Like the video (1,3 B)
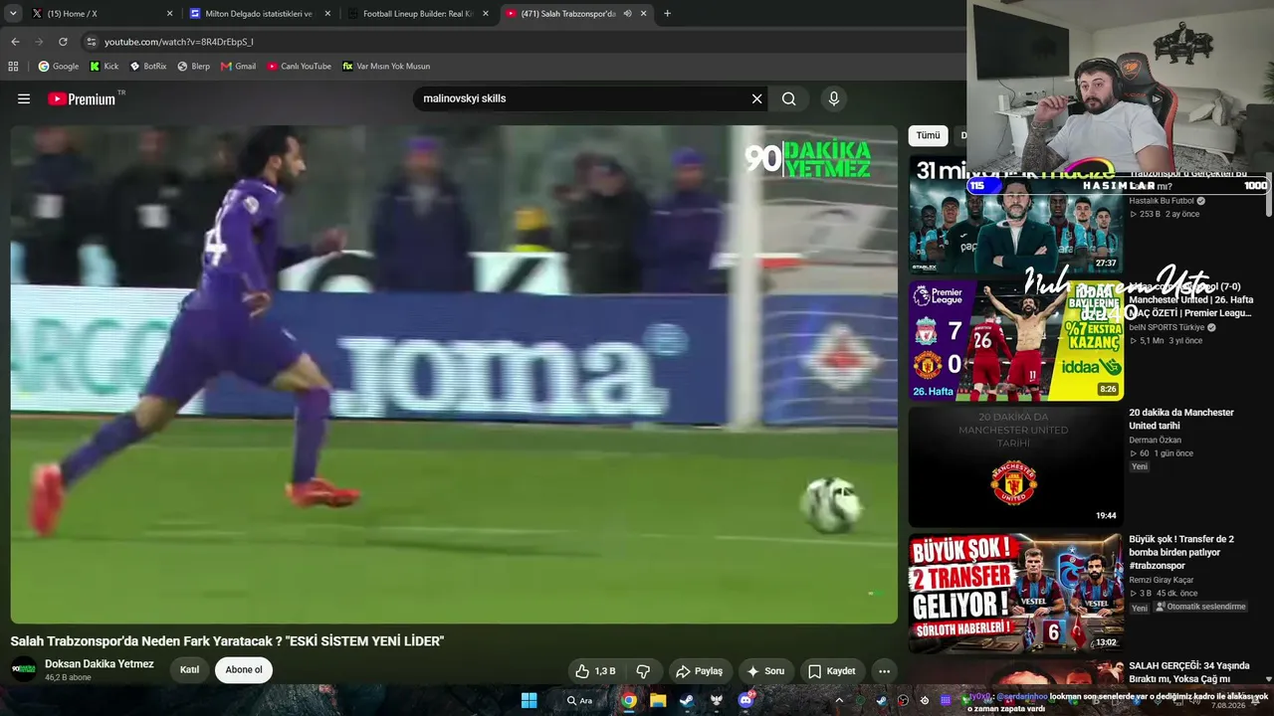This screenshot has height=716, width=1274. point(595,671)
